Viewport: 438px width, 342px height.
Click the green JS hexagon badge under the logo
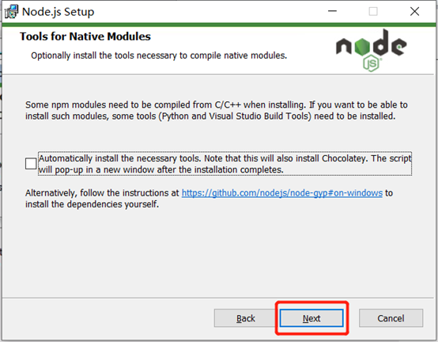[372, 64]
